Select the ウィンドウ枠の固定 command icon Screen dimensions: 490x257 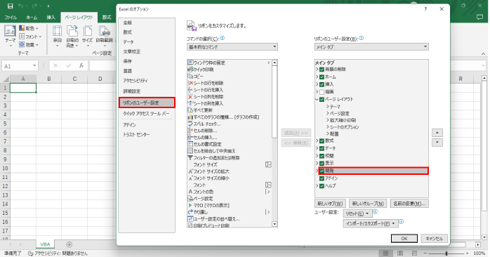[x=190, y=62]
